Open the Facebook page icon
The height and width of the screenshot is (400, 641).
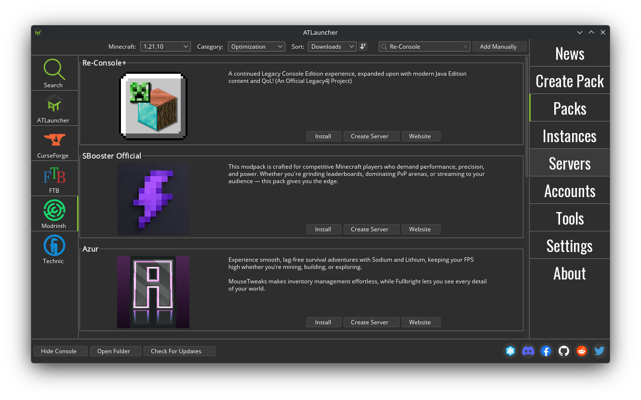(546, 351)
